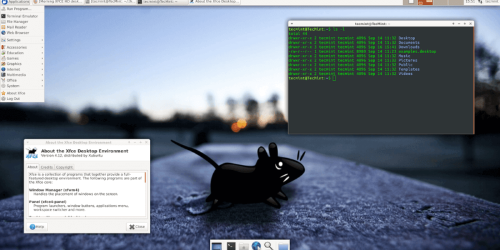Screen dimensions: 500x250
Task: Click 'examples.desktop' in terminal listing
Action: point(417,52)
